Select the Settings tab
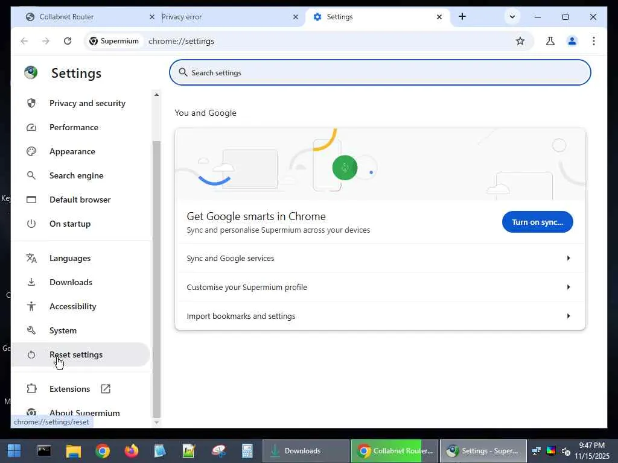This screenshot has height=463, width=618. click(x=377, y=17)
